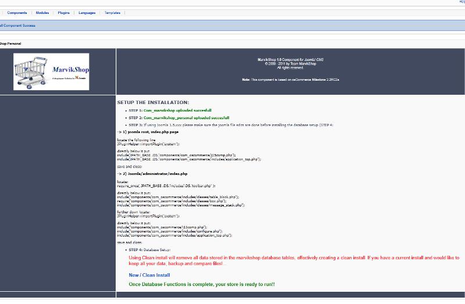Click the include message_stack.php code line
Image resolution: width=465 pixels, height=304 pixels.
[x=181, y=205]
